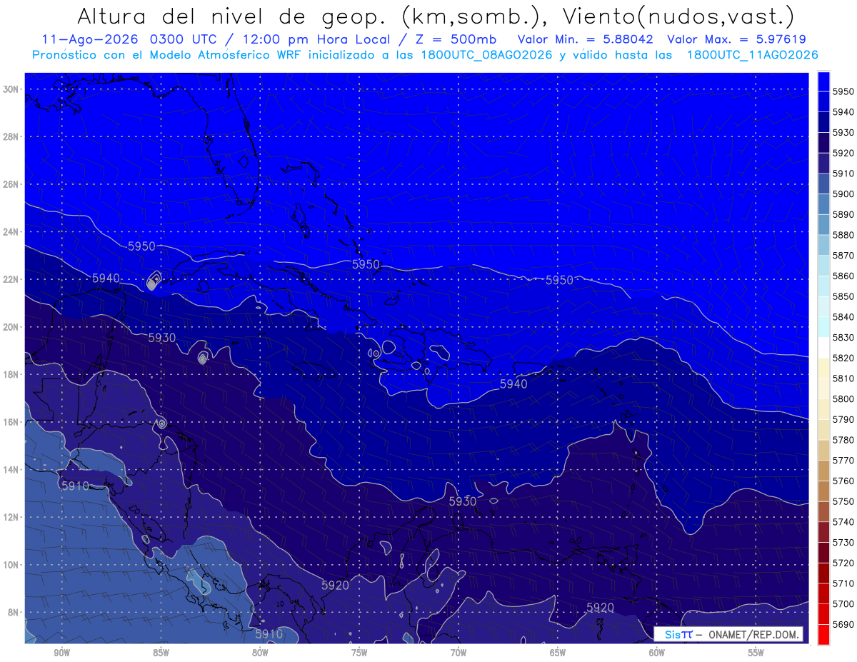Click the 20N latitude axis label

coord(11,327)
